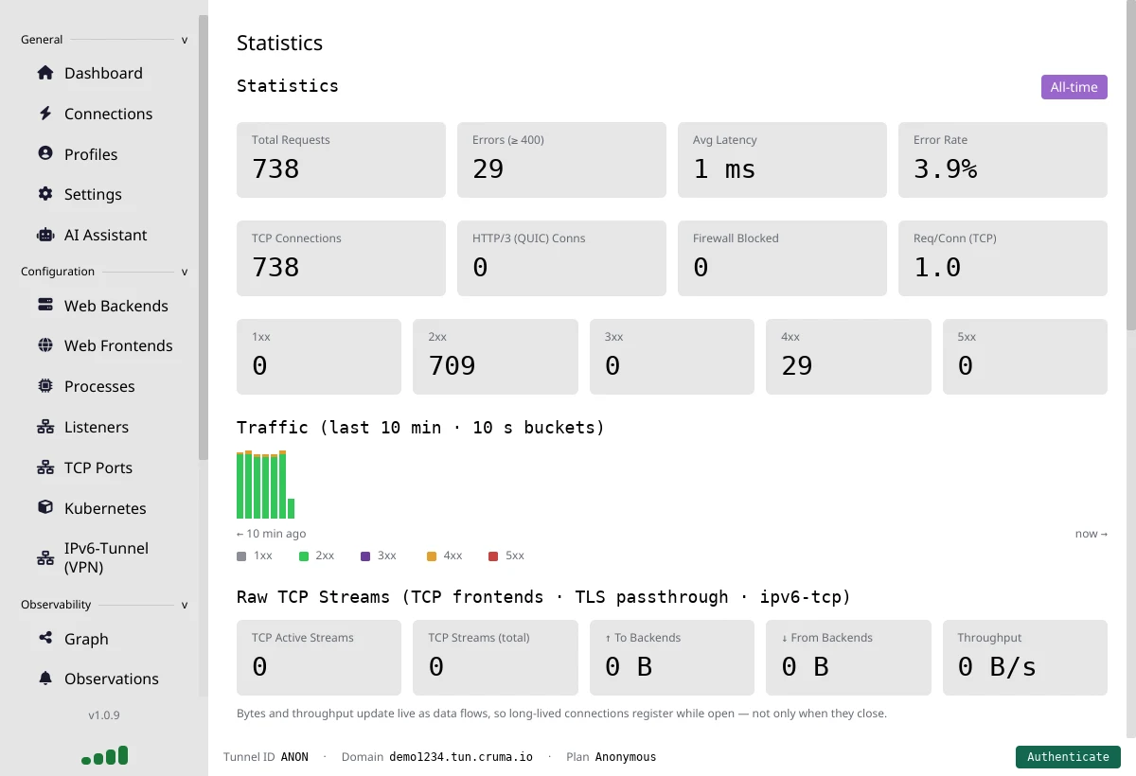The height and width of the screenshot is (776, 1136).
Task: Click the Observations bell icon
Action: [x=45, y=679]
